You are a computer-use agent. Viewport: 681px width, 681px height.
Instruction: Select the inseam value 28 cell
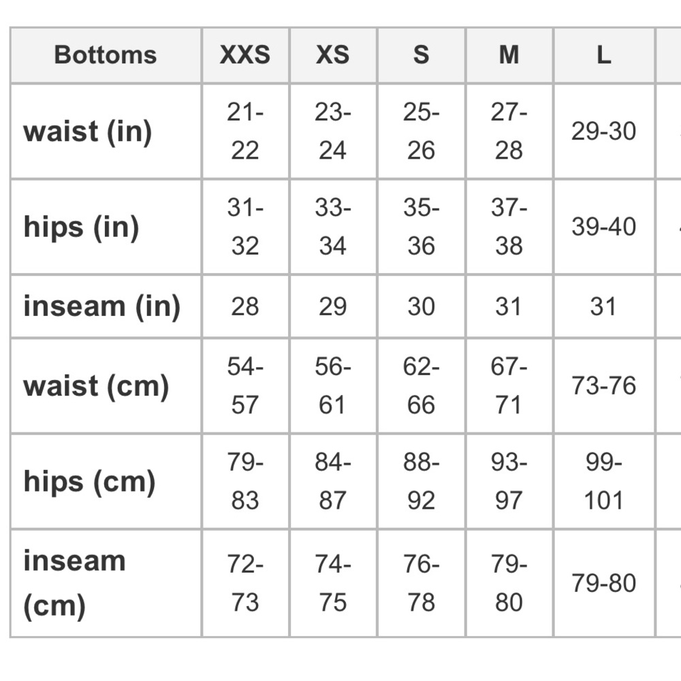click(x=245, y=306)
